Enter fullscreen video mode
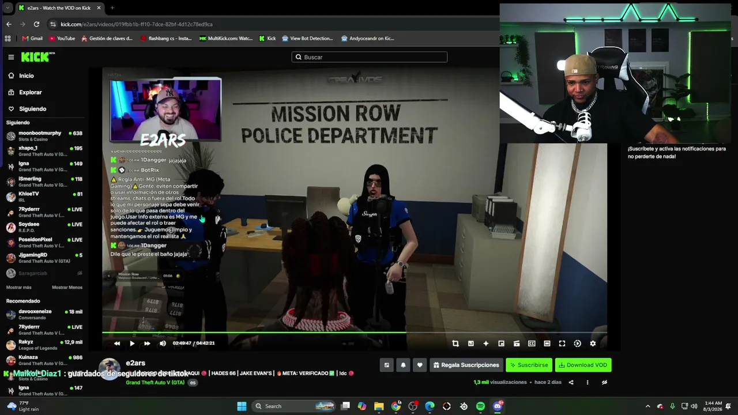The height and width of the screenshot is (415, 738). pos(562,344)
